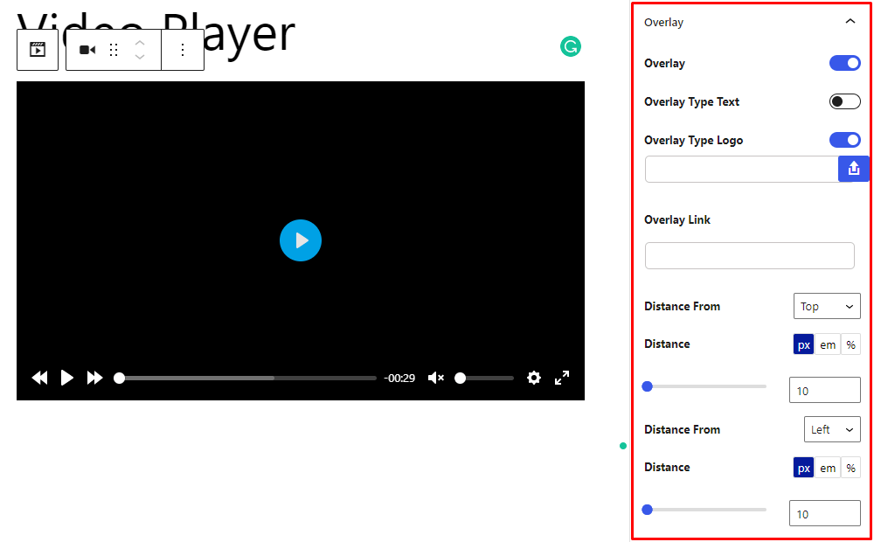Enable Overlay Type Text
874x542 pixels.
point(844,101)
